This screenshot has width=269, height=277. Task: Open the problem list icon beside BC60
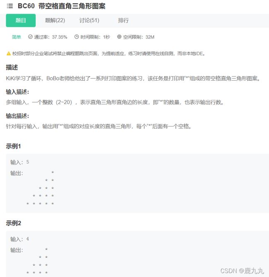click(x=10, y=6)
